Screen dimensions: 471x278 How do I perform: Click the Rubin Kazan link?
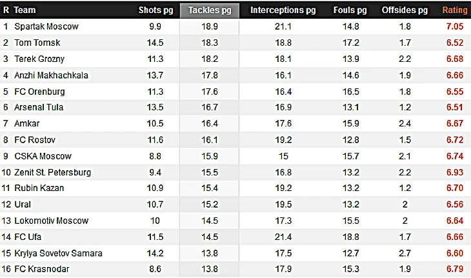click(x=39, y=188)
